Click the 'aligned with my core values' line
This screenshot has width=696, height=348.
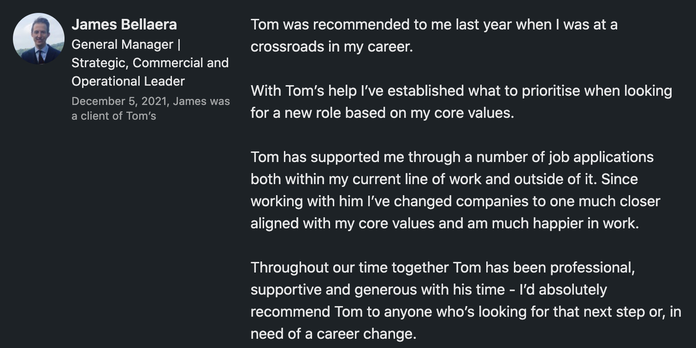(445, 223)
